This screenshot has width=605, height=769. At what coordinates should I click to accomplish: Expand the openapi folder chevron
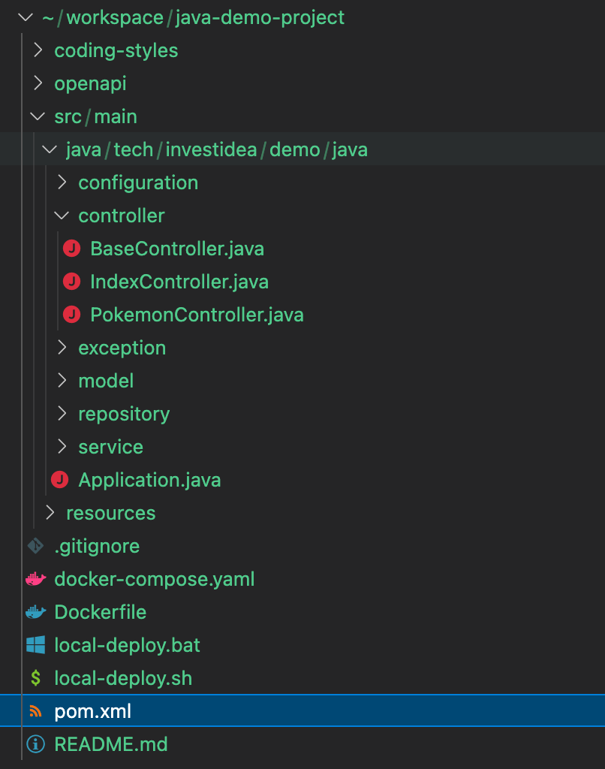click(x=37, y=83)
